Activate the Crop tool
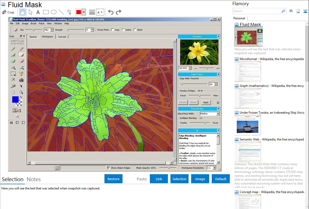This screenshot has width=309, height=209. click(x=8, y=12)
